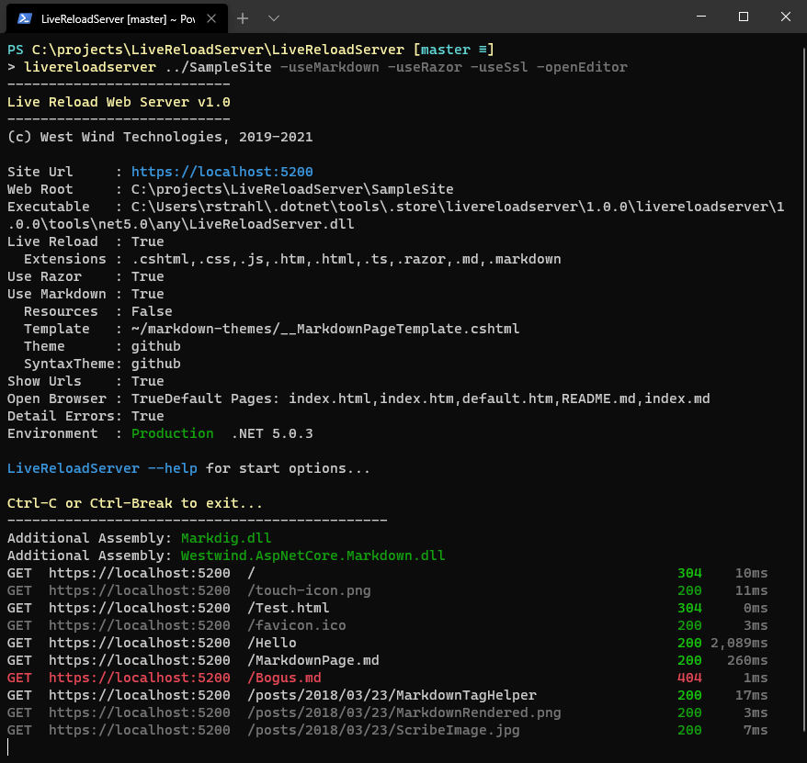Click the cursor on the empty prompt line

pos(8,747)
